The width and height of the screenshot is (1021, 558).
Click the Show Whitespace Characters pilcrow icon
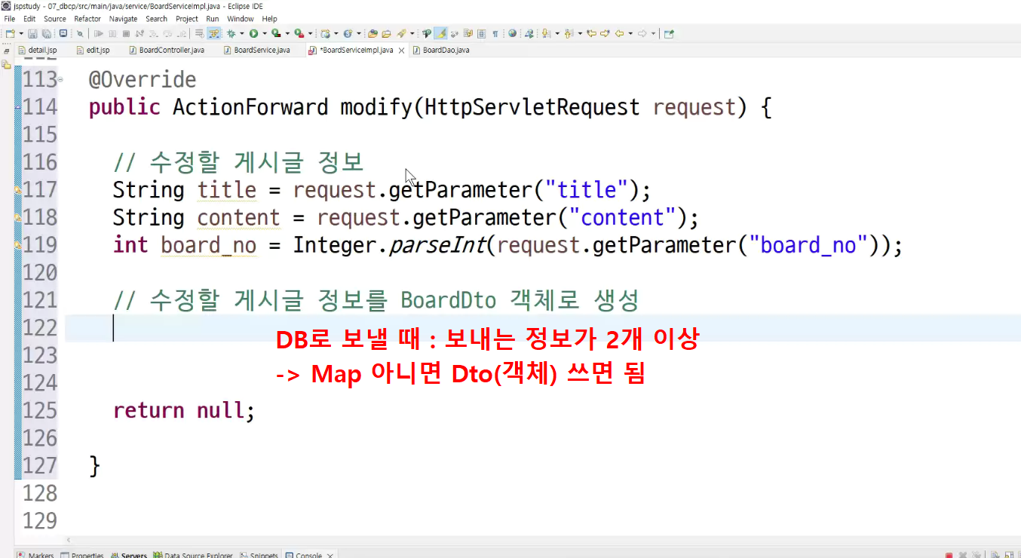point(495,33)
